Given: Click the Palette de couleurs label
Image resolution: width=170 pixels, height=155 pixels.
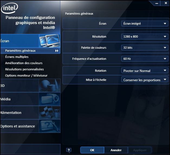Looking at the screenshot, I should click(x=94, y=48).
